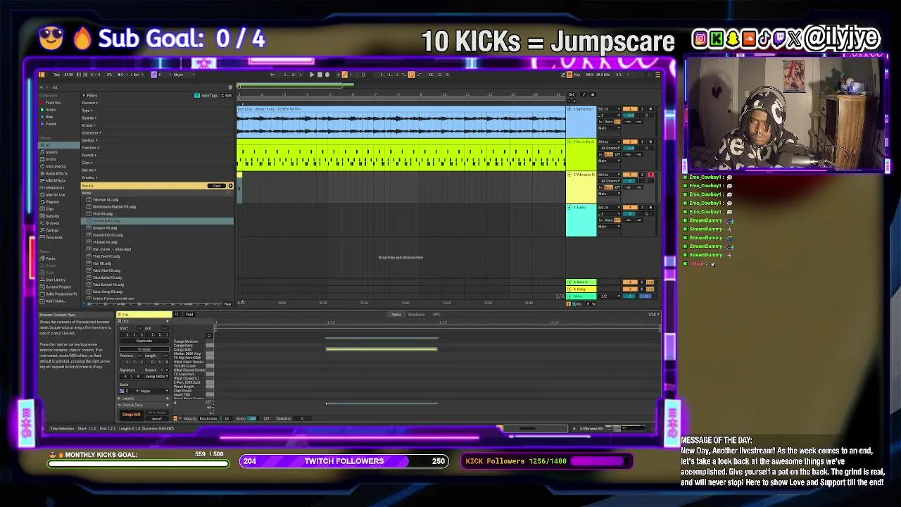Select Yakman Kit.adg in results
The width and height of the screenshot is (901, 507).
click(106, 200)
